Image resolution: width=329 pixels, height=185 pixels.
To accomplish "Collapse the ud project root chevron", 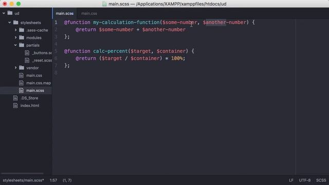I will pyautogui.click(x=4, y=13).
